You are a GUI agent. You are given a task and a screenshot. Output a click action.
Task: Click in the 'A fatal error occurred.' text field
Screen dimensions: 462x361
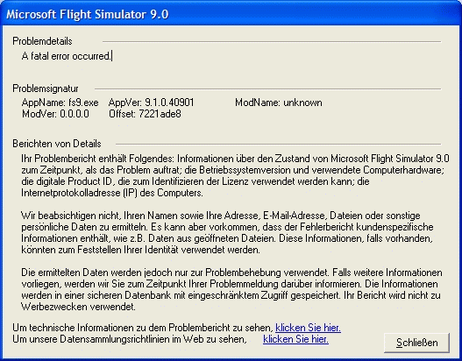click(x=67, y=56)
